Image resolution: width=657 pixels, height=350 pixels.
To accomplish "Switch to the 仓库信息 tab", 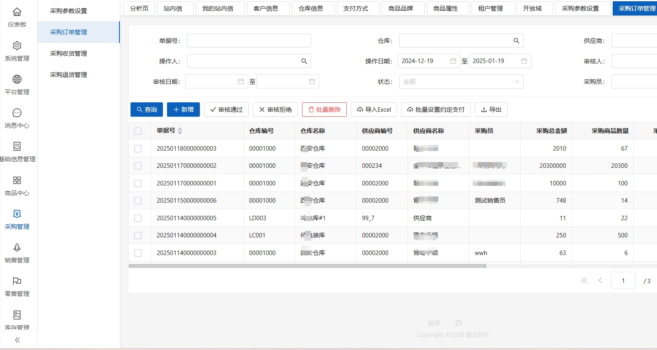I will pyautogui.click(x=311, y=8).
